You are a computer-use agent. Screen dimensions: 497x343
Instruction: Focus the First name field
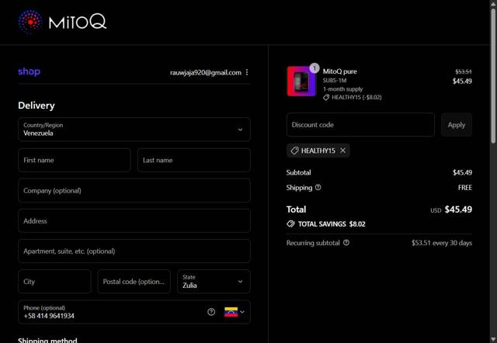(x=75, y=160)
